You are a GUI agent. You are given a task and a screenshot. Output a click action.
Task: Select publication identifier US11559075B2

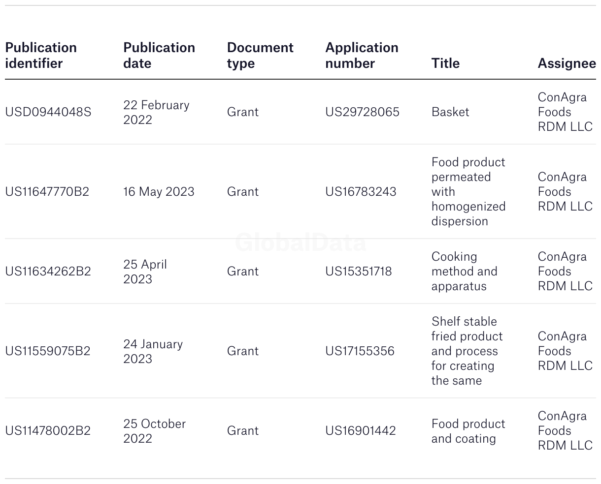48,351
